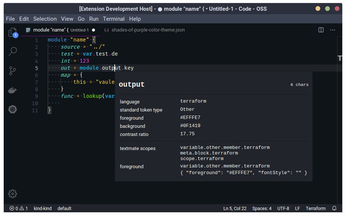Open the File menu
The height and width of the screenshot is (216, 346).
coord(10,19)
